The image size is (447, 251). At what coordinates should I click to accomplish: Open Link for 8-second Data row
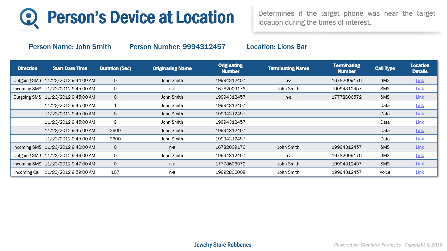pos(420,114)
